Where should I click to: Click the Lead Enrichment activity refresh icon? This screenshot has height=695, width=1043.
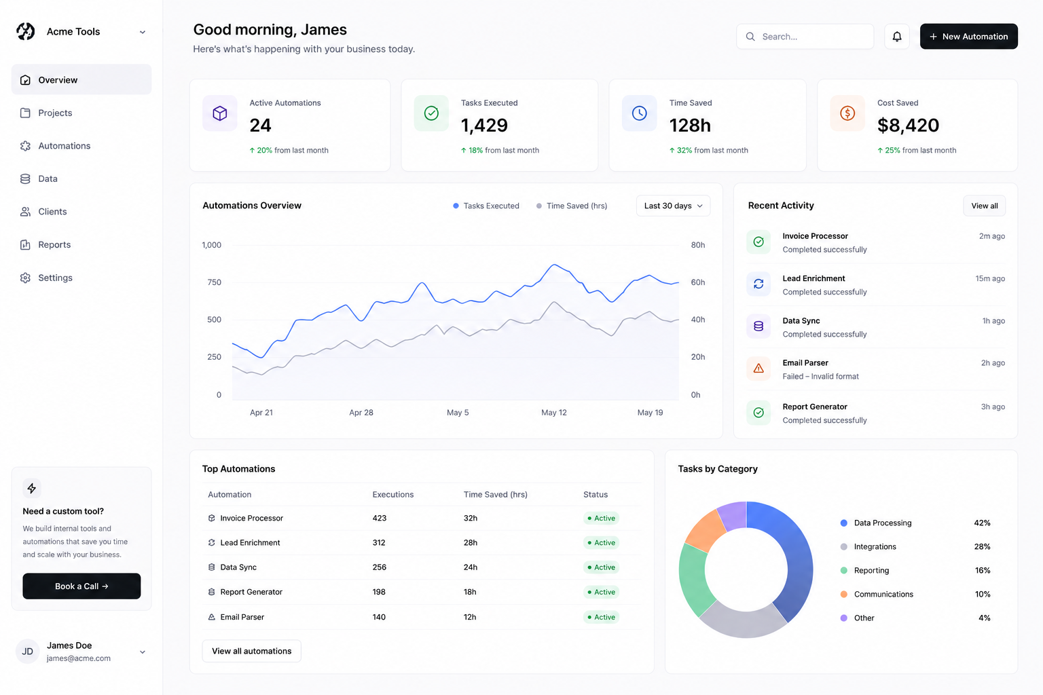pos(758,284)
